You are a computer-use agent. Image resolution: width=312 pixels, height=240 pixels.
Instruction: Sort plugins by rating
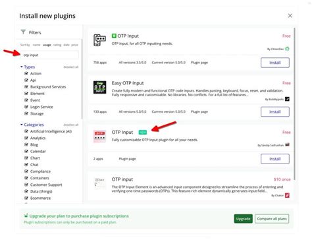click(57, 45)
